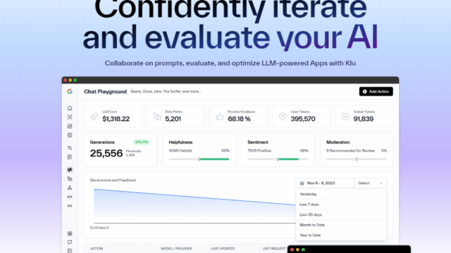This screenshot has height=253, width=451.
Task: Expand the Select dropdown
Action: pos(371,183)
